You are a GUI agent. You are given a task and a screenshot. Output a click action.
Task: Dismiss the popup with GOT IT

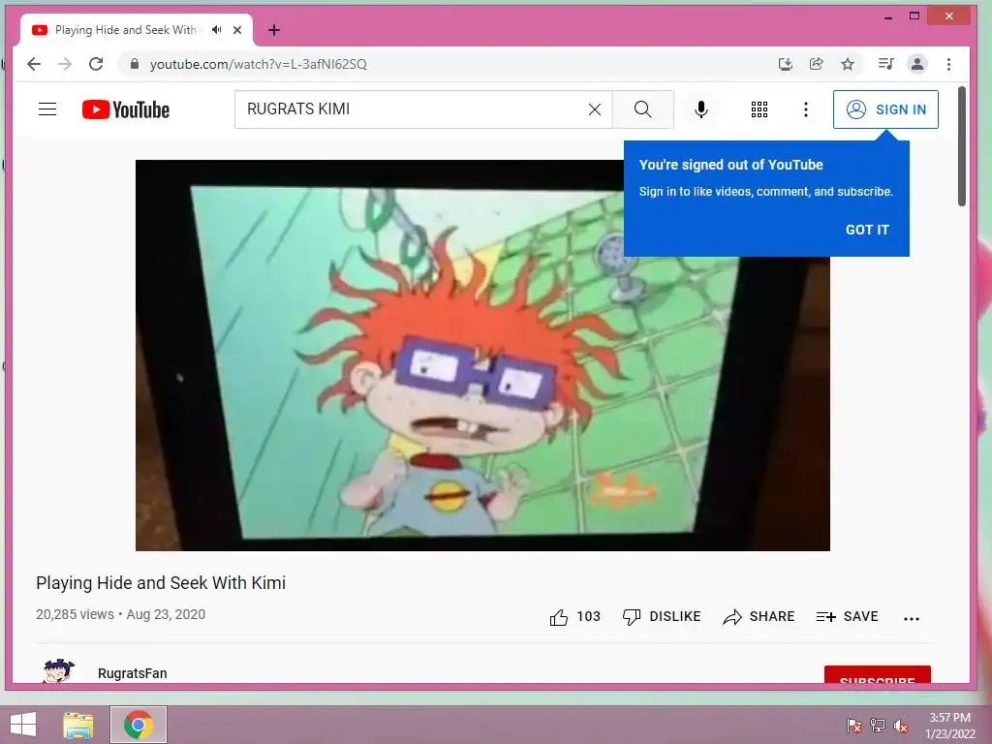(867, 230)
